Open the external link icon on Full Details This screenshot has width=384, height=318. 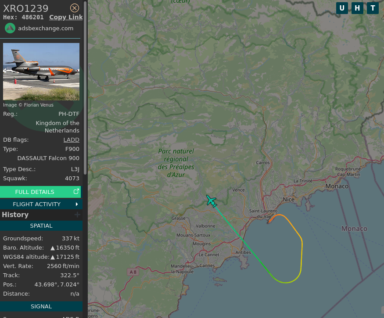[x=76, y=191]
